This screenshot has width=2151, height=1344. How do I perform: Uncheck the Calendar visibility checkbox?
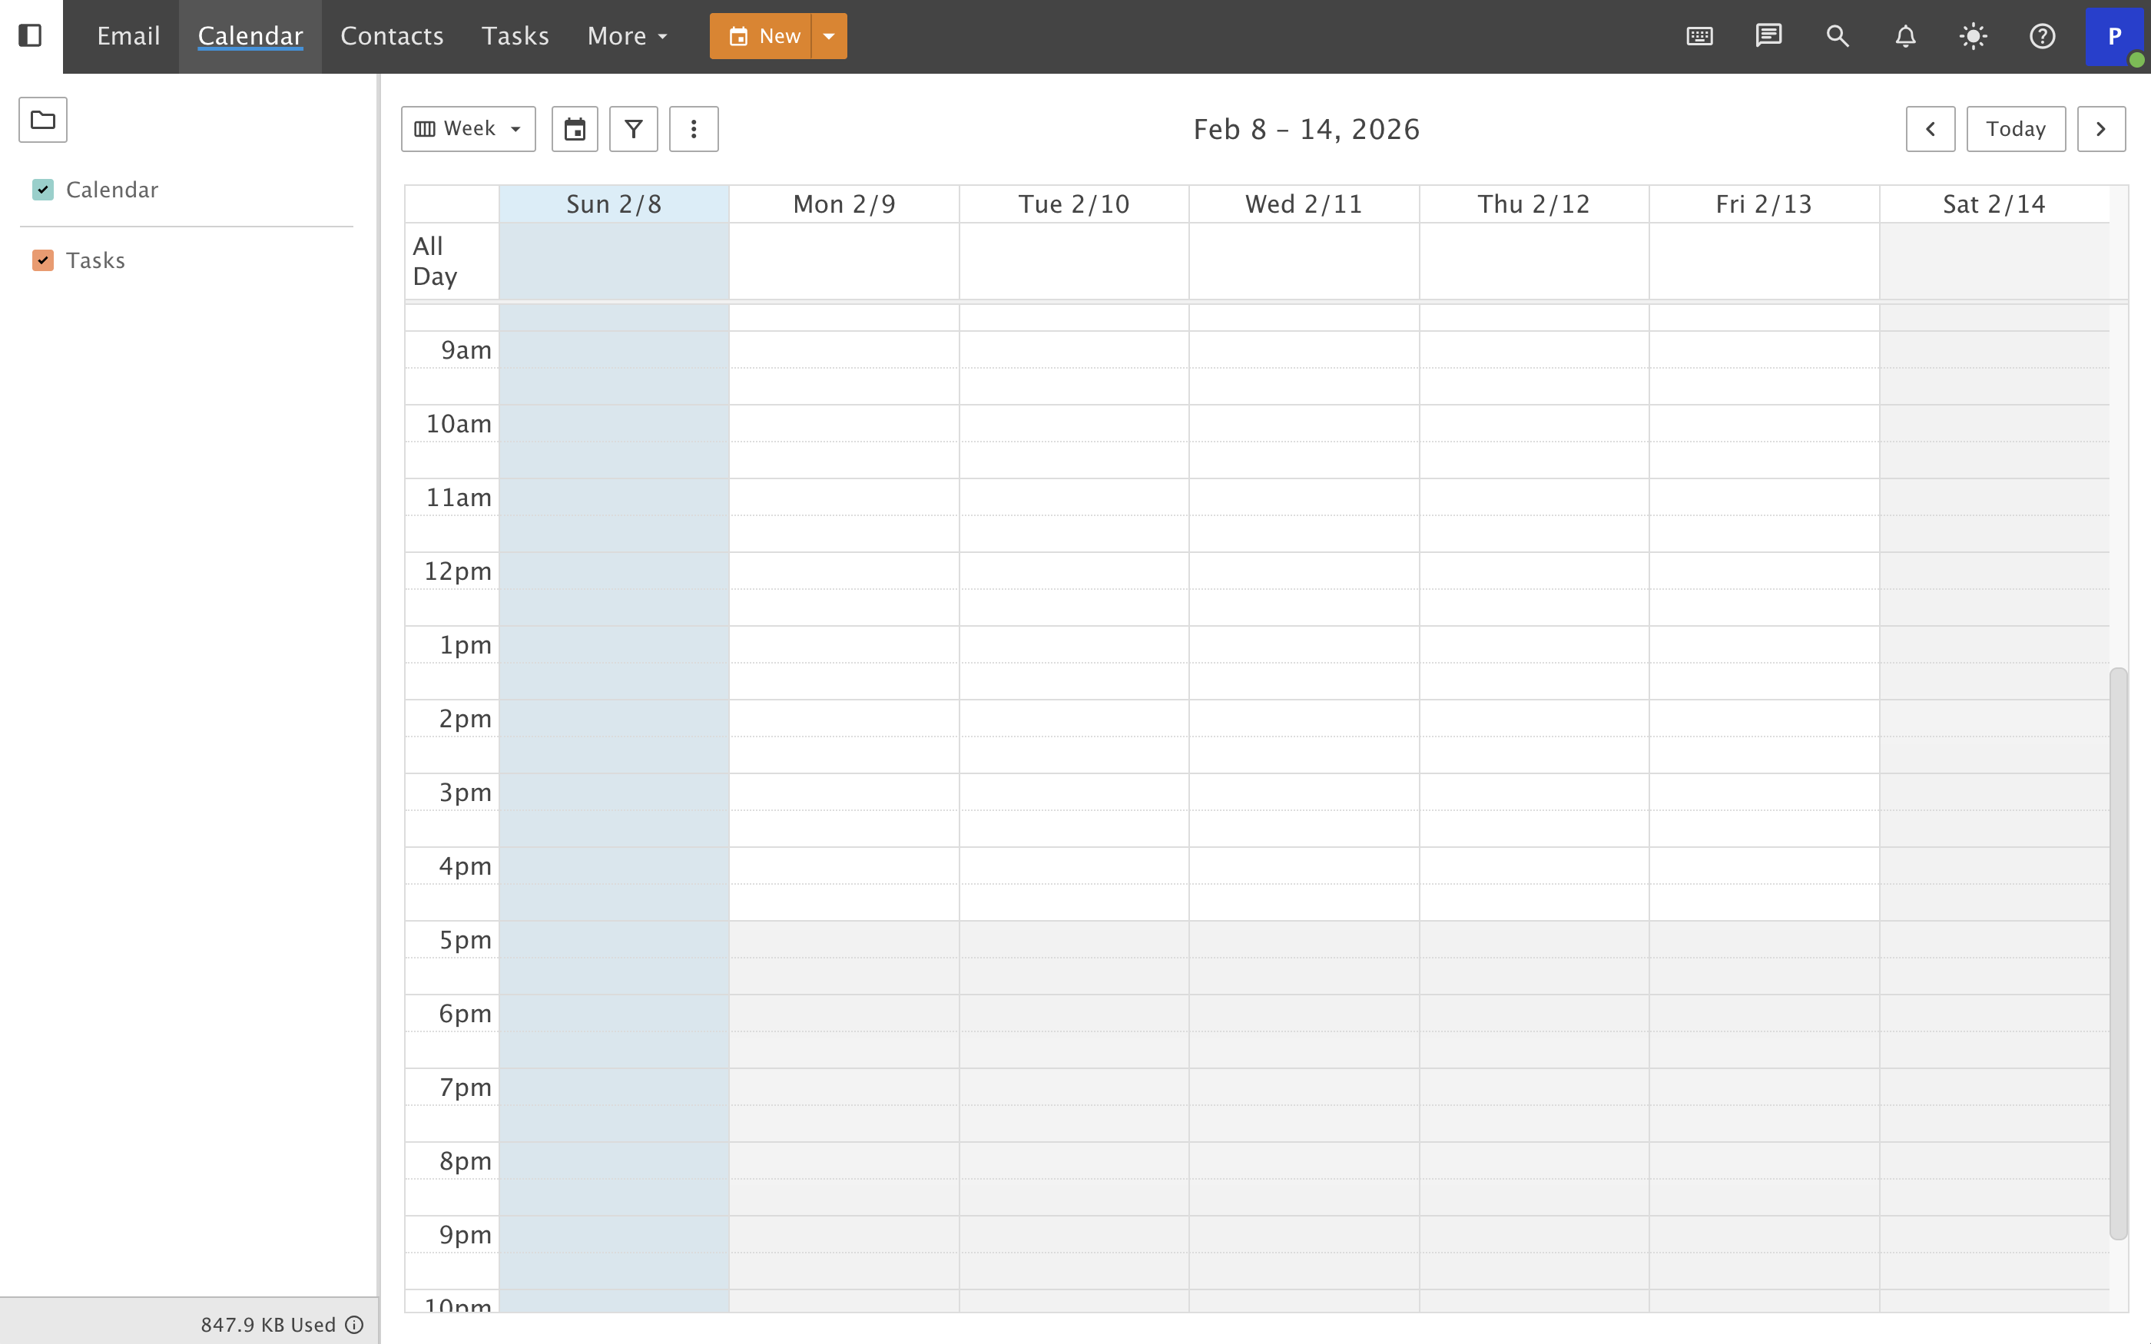43,190
